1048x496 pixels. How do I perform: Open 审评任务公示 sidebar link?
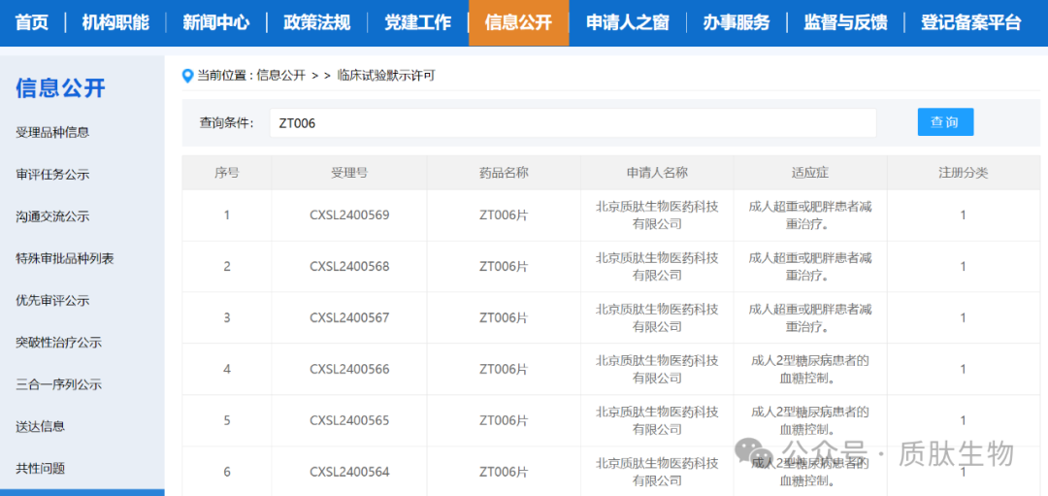(x=52, y=175)
